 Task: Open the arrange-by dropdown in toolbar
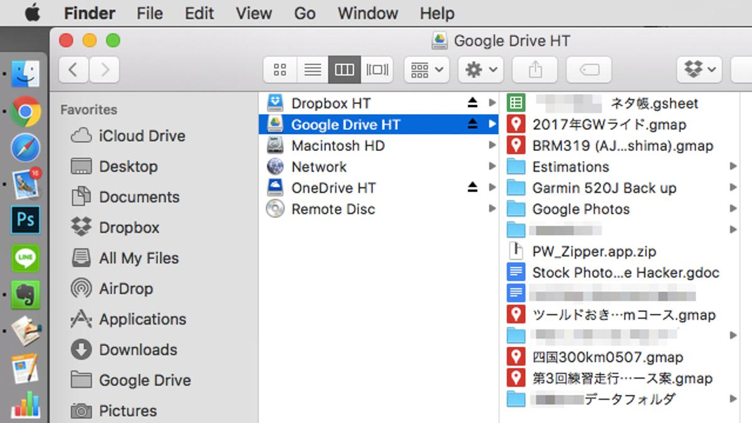pyautogui.click(x=427, y=70)
